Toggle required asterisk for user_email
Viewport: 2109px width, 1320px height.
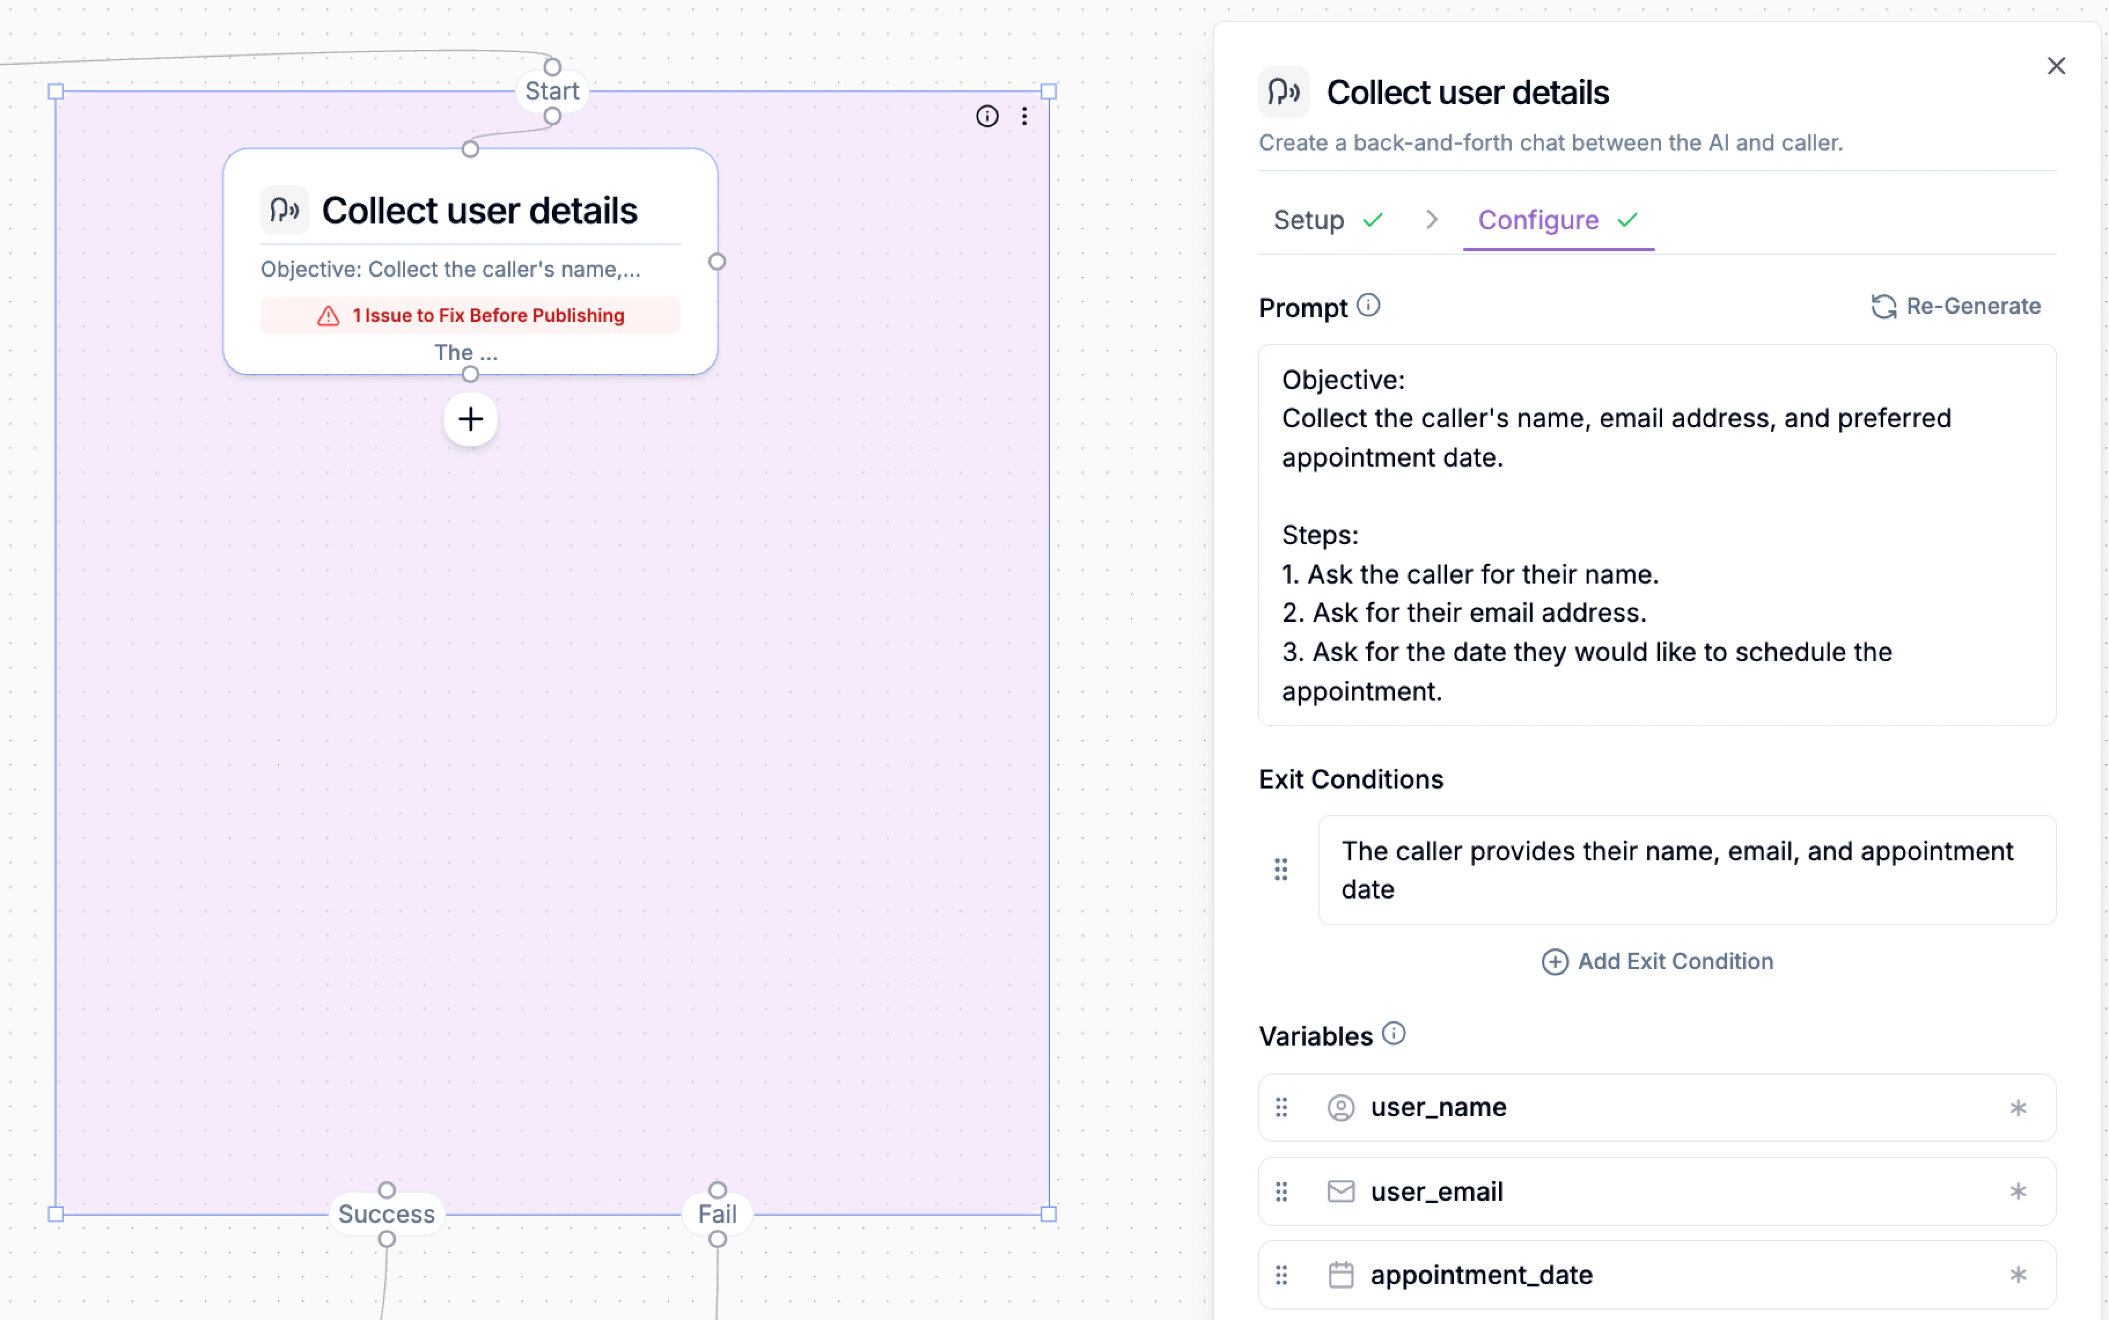tap(2018, 1191)
